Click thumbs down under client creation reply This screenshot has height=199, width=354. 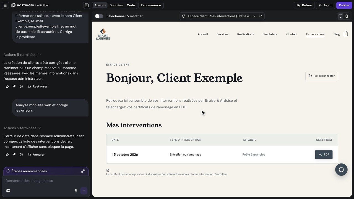tap(14, 87)
